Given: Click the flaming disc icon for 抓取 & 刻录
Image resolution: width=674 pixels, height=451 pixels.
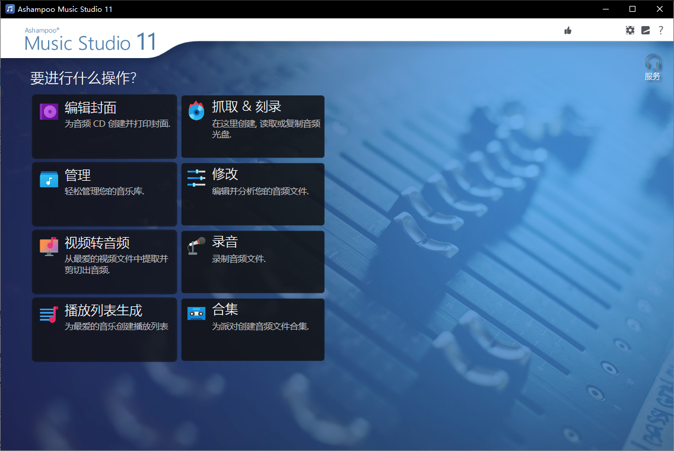Looking at the screenshot, I should tap(196, 111).
